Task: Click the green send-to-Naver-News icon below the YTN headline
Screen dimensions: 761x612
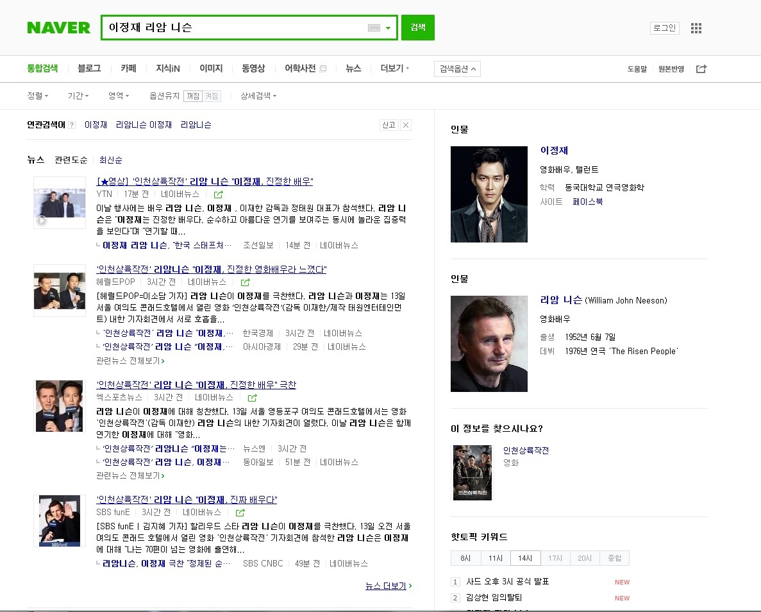Action: (x=219, y=194)
